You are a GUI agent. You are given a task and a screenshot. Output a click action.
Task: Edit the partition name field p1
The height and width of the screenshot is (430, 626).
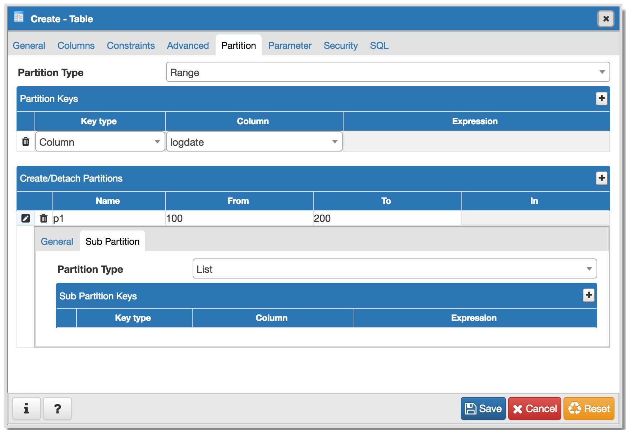[109, 218]
